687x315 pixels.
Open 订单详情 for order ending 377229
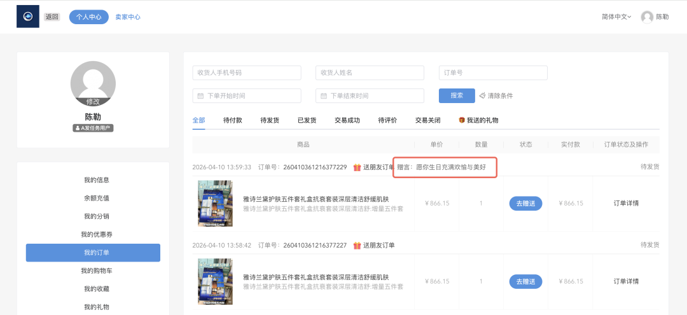[x=626, y=203]
